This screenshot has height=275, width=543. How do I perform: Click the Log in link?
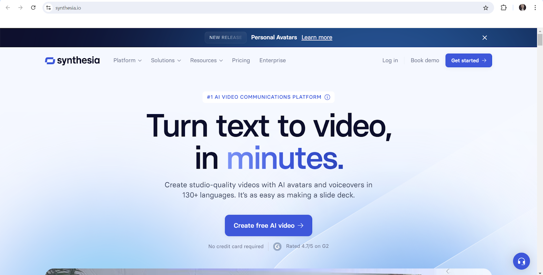390,60
